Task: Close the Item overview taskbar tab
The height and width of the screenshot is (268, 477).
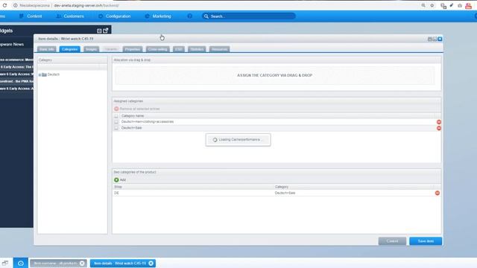Action: click(82, 264)
